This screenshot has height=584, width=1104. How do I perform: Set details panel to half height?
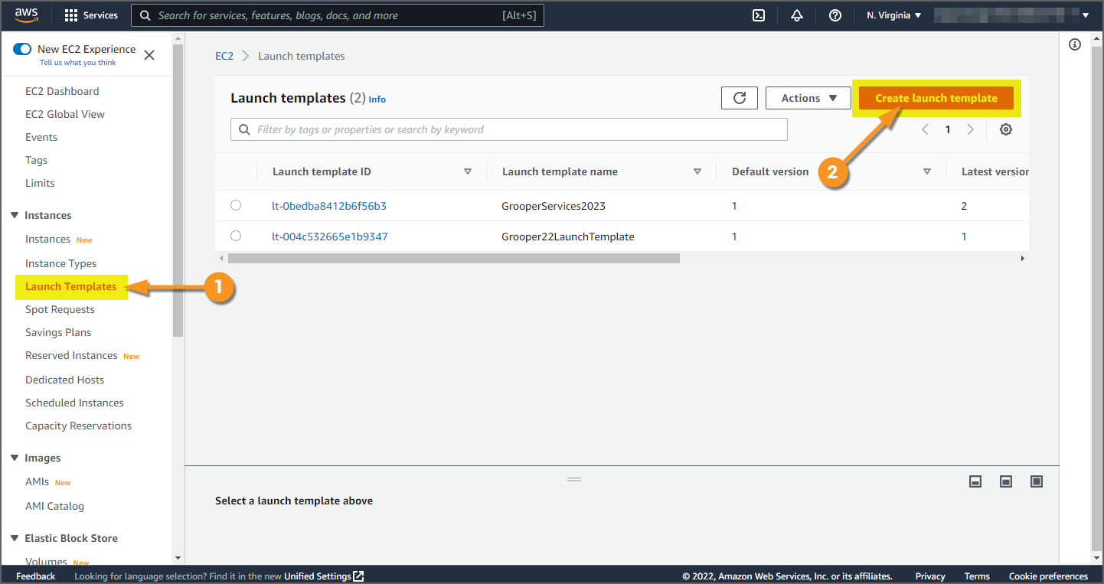click(1006, 481)
